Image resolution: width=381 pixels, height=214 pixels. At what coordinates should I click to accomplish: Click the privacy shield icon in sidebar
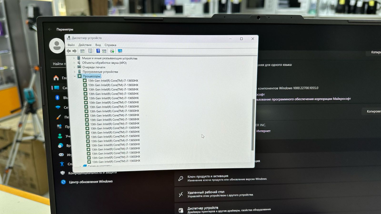63,173
